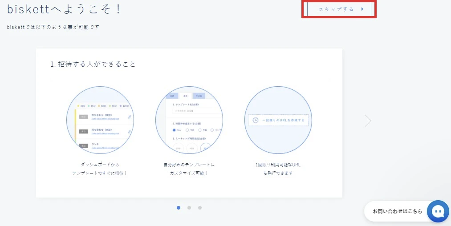Select the ALL radio button

coord(174,130)
